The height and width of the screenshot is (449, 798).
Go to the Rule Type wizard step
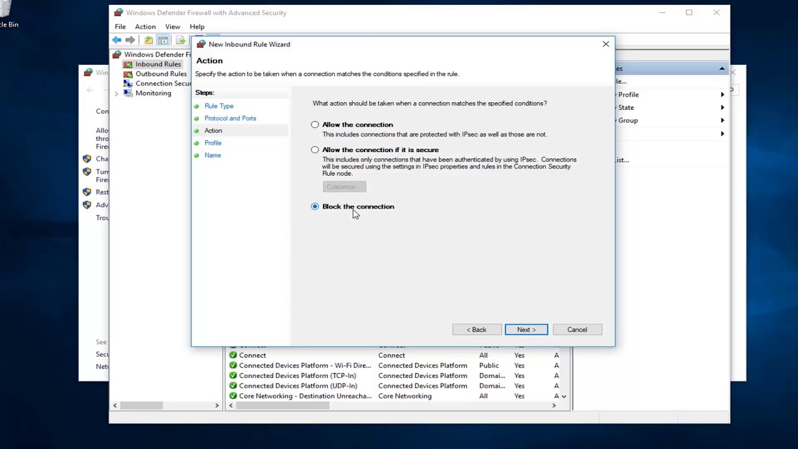[219, 106]
